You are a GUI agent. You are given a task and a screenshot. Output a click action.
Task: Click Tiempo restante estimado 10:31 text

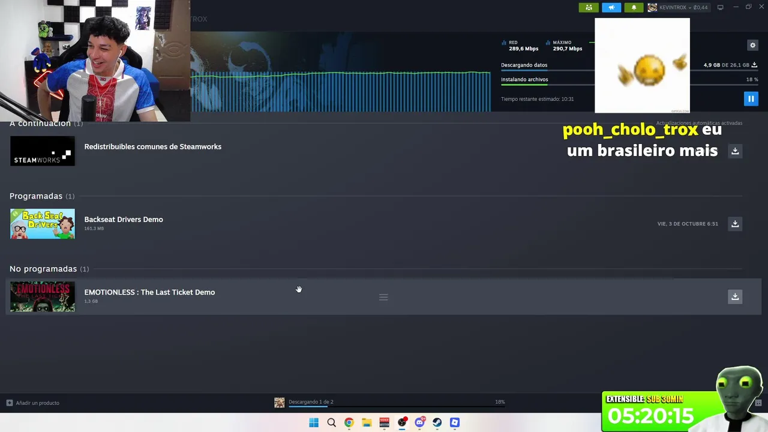click(x=538, y=99)
